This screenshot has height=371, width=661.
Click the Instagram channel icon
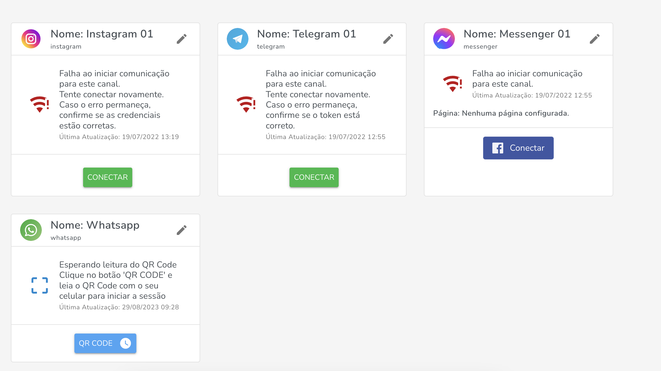coord(31,39)
